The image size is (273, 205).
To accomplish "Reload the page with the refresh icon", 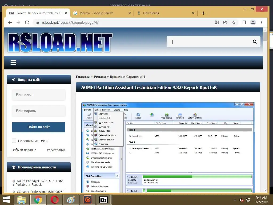I will click(x=27, y=22).
